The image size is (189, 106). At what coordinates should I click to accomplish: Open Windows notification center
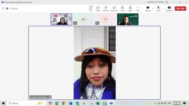coord(184,103)
